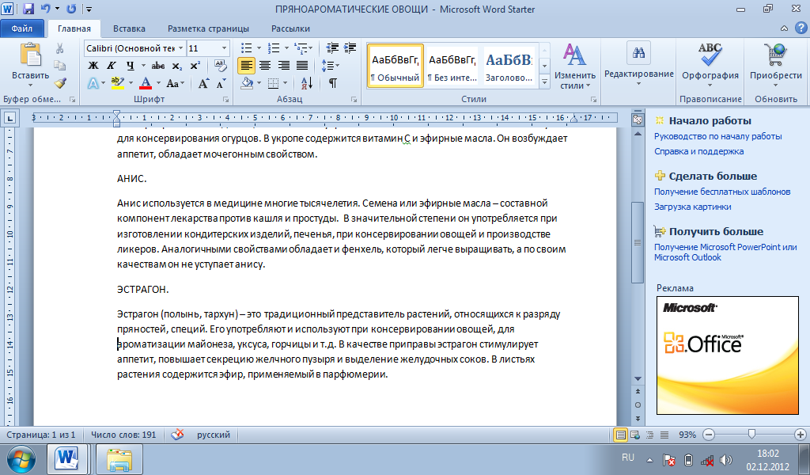Switch to Print Layout view in status bar
This screenshot has height=475, width=810.
(x=620, y=435)
